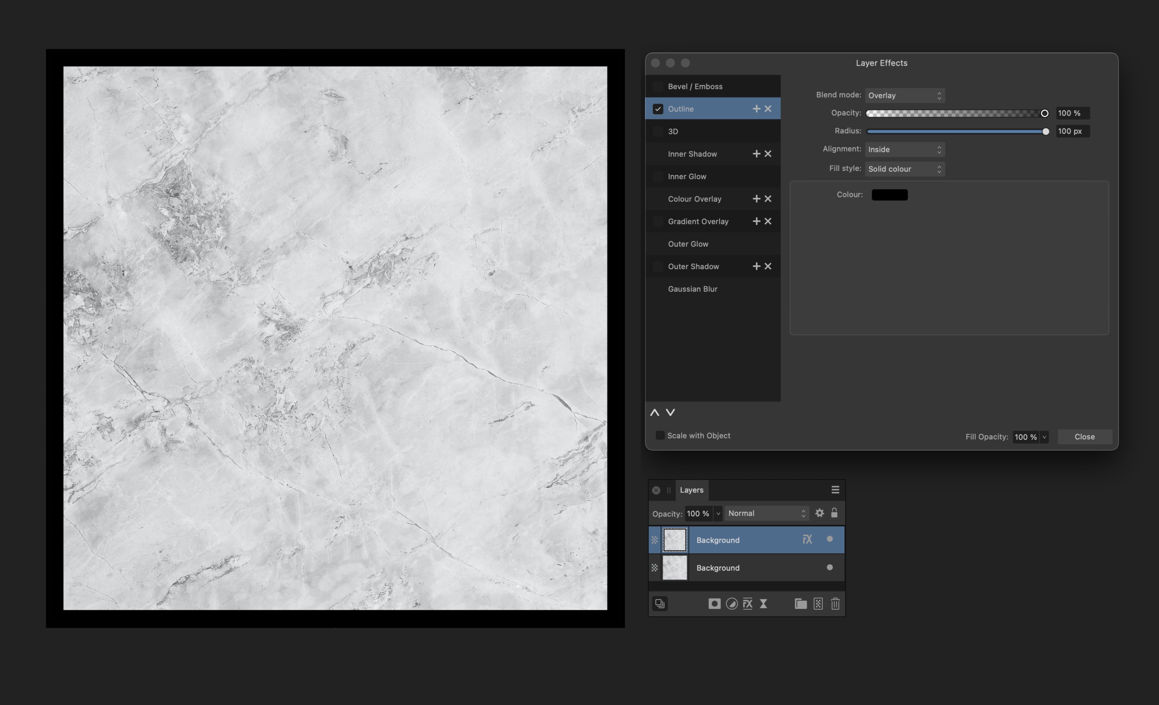This screenshot has height=705, width=1159.
Task: Click the Radius slider handle
Action: click(1045, 132)
